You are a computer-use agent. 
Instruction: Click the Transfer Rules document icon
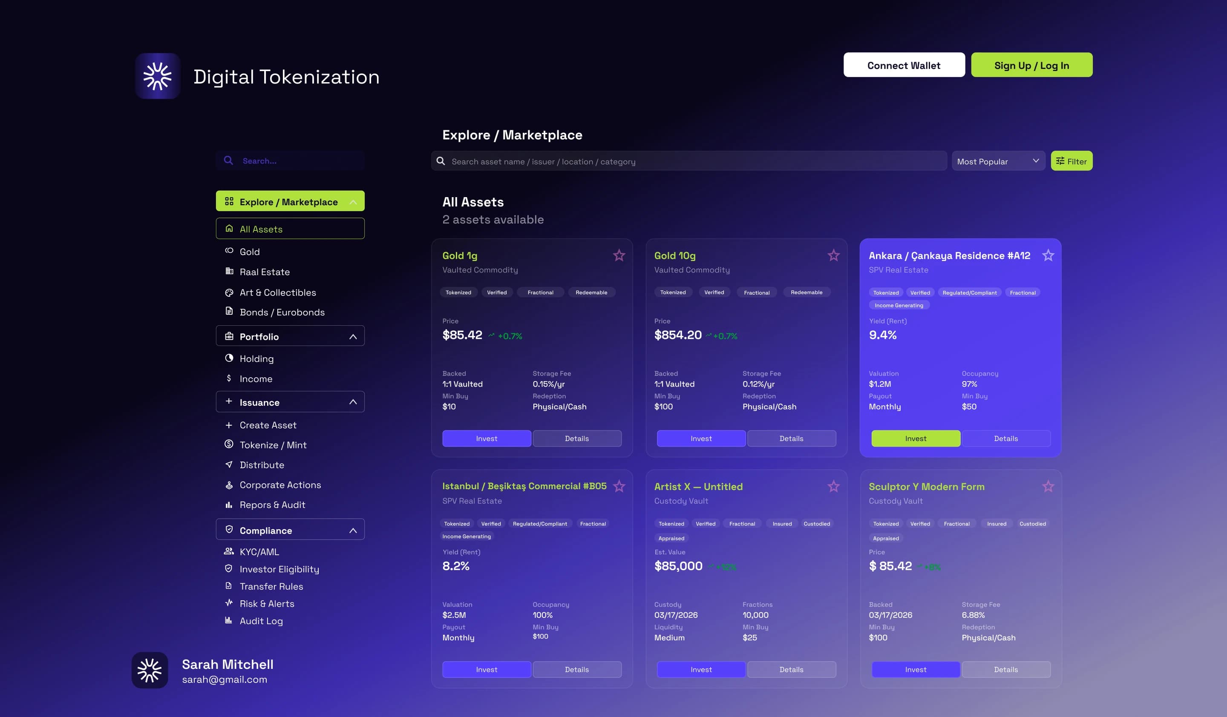click(x=229, y=586)
